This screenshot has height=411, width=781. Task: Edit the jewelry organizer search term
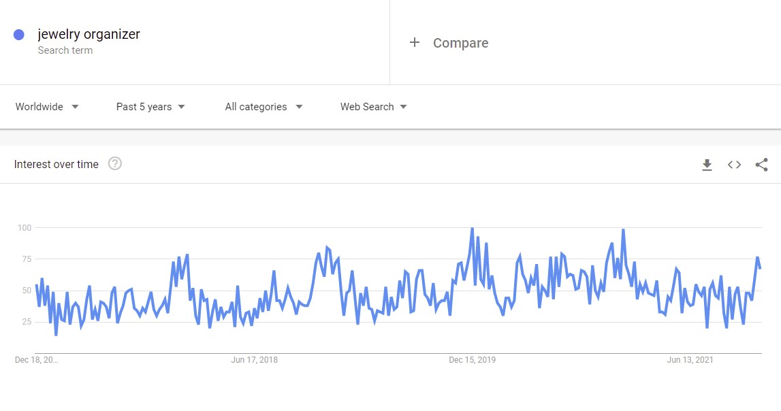[x=89, y=34]
